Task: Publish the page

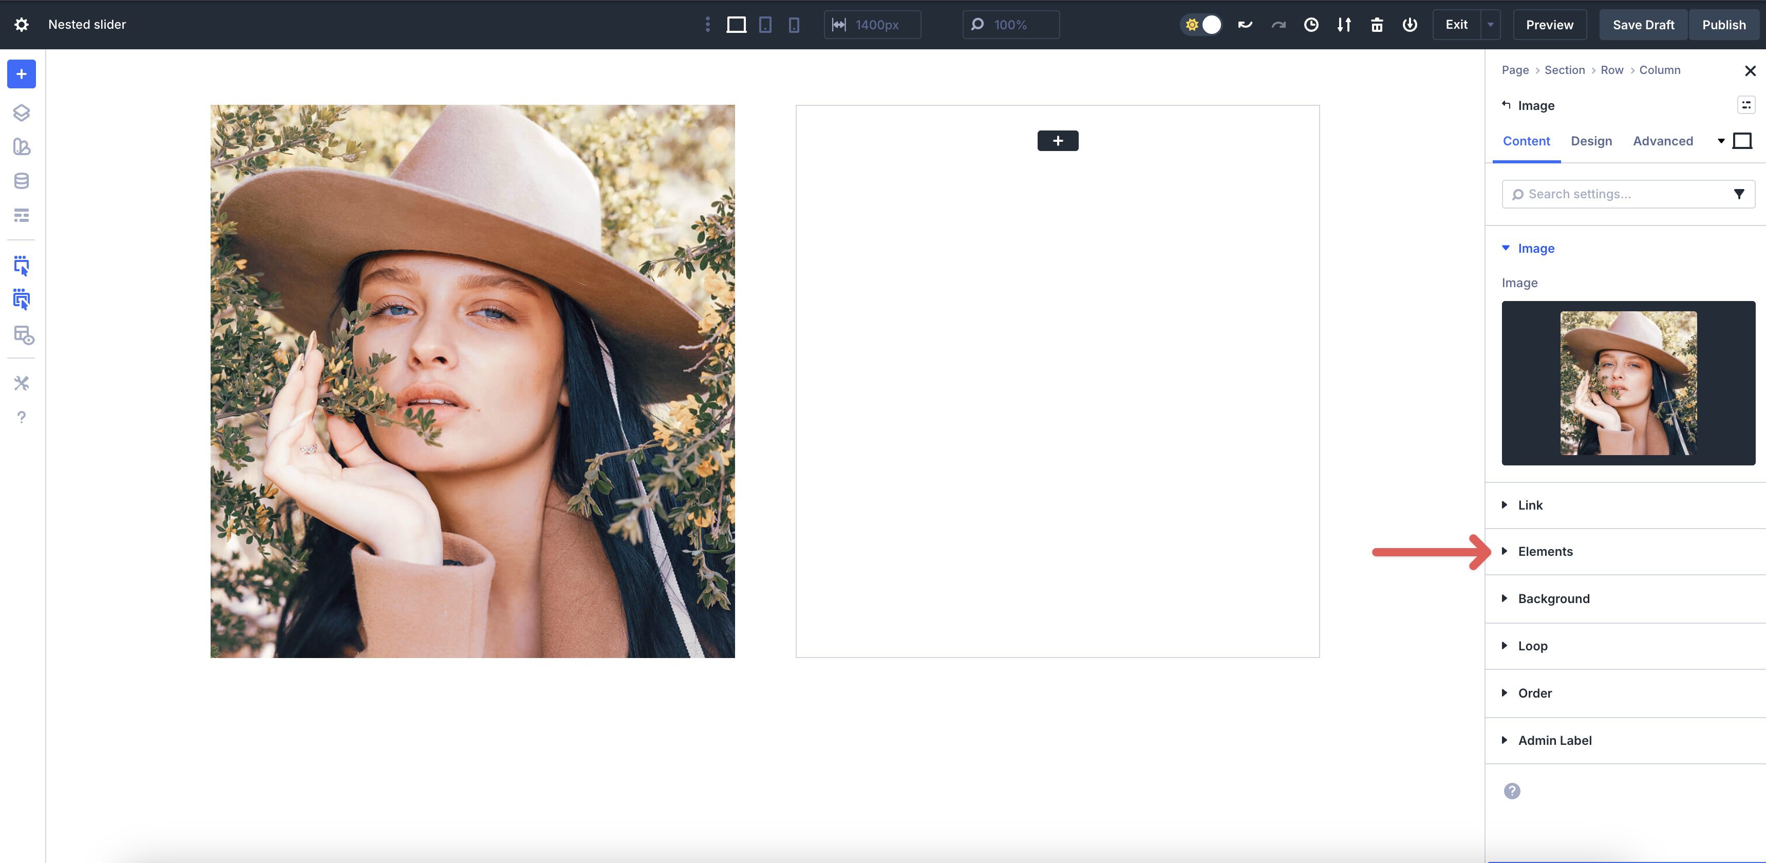Action: 1725,24
